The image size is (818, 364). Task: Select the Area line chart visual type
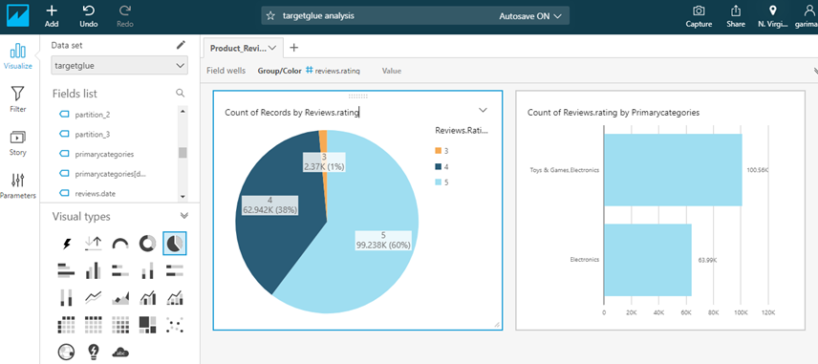(x=120, y=298)
